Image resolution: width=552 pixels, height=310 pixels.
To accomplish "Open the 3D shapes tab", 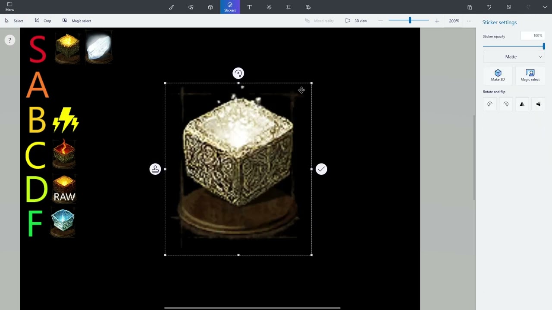I will [x=210, y=7].
